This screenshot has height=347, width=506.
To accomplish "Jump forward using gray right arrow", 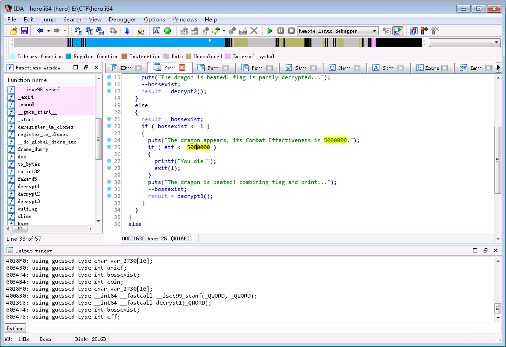I will coord(57,31).
